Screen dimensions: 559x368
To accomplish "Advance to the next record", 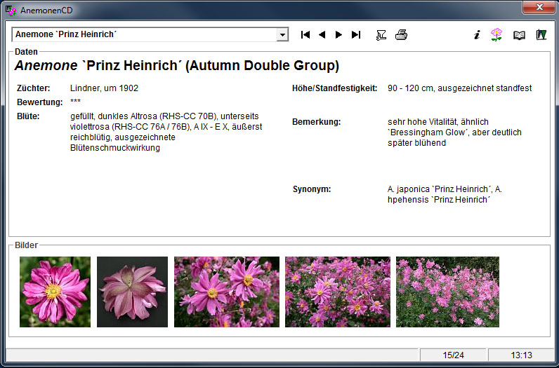I will pyautogui.click(x=338, y=34).
